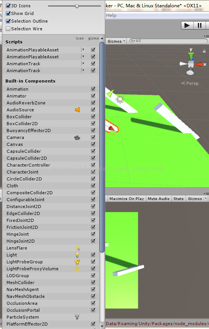Click the Mute Audio button
This screenshot has width=209, height=329.
click(158, 198)
